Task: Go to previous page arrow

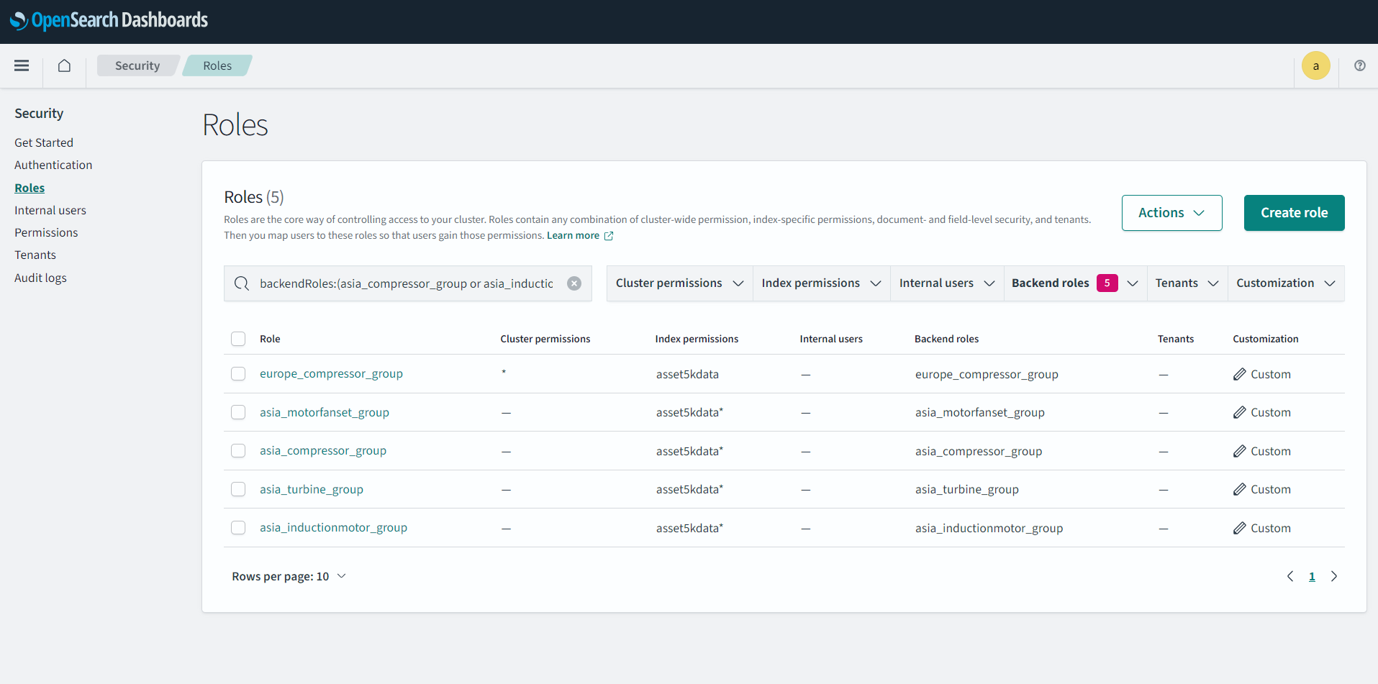Action: tap(1290, 576)
